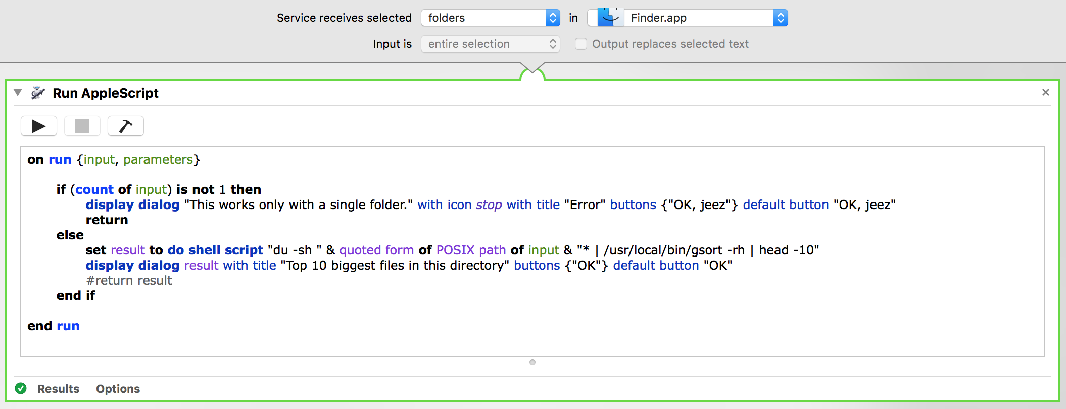This screenshot has width=1066, height=409.
Task: Click the 'else' keyword line
Action: click(x=70, y=235)
